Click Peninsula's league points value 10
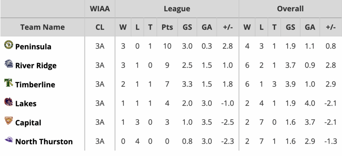The width and height of the screenshot is (342, 156). [167, 46]
